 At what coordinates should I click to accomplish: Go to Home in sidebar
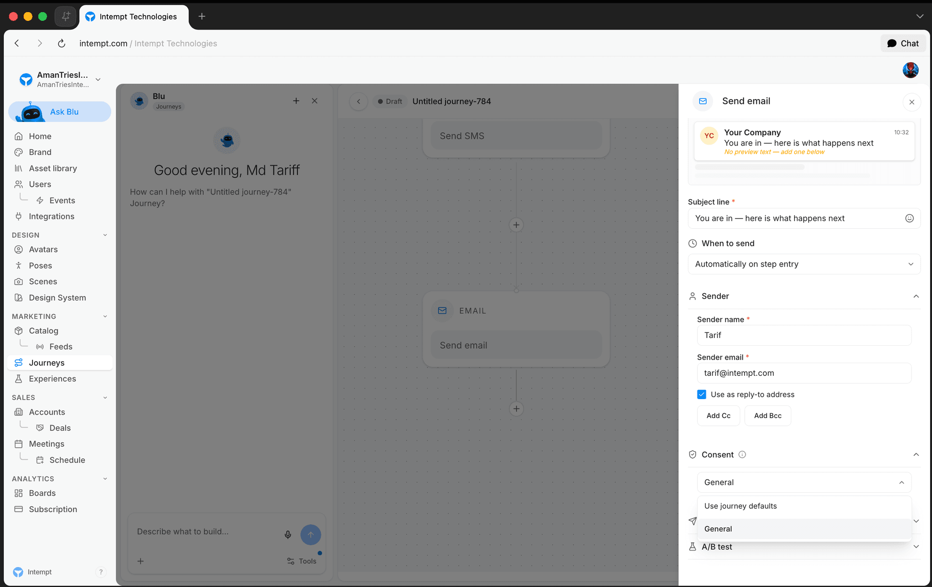[x=40, y=136]
